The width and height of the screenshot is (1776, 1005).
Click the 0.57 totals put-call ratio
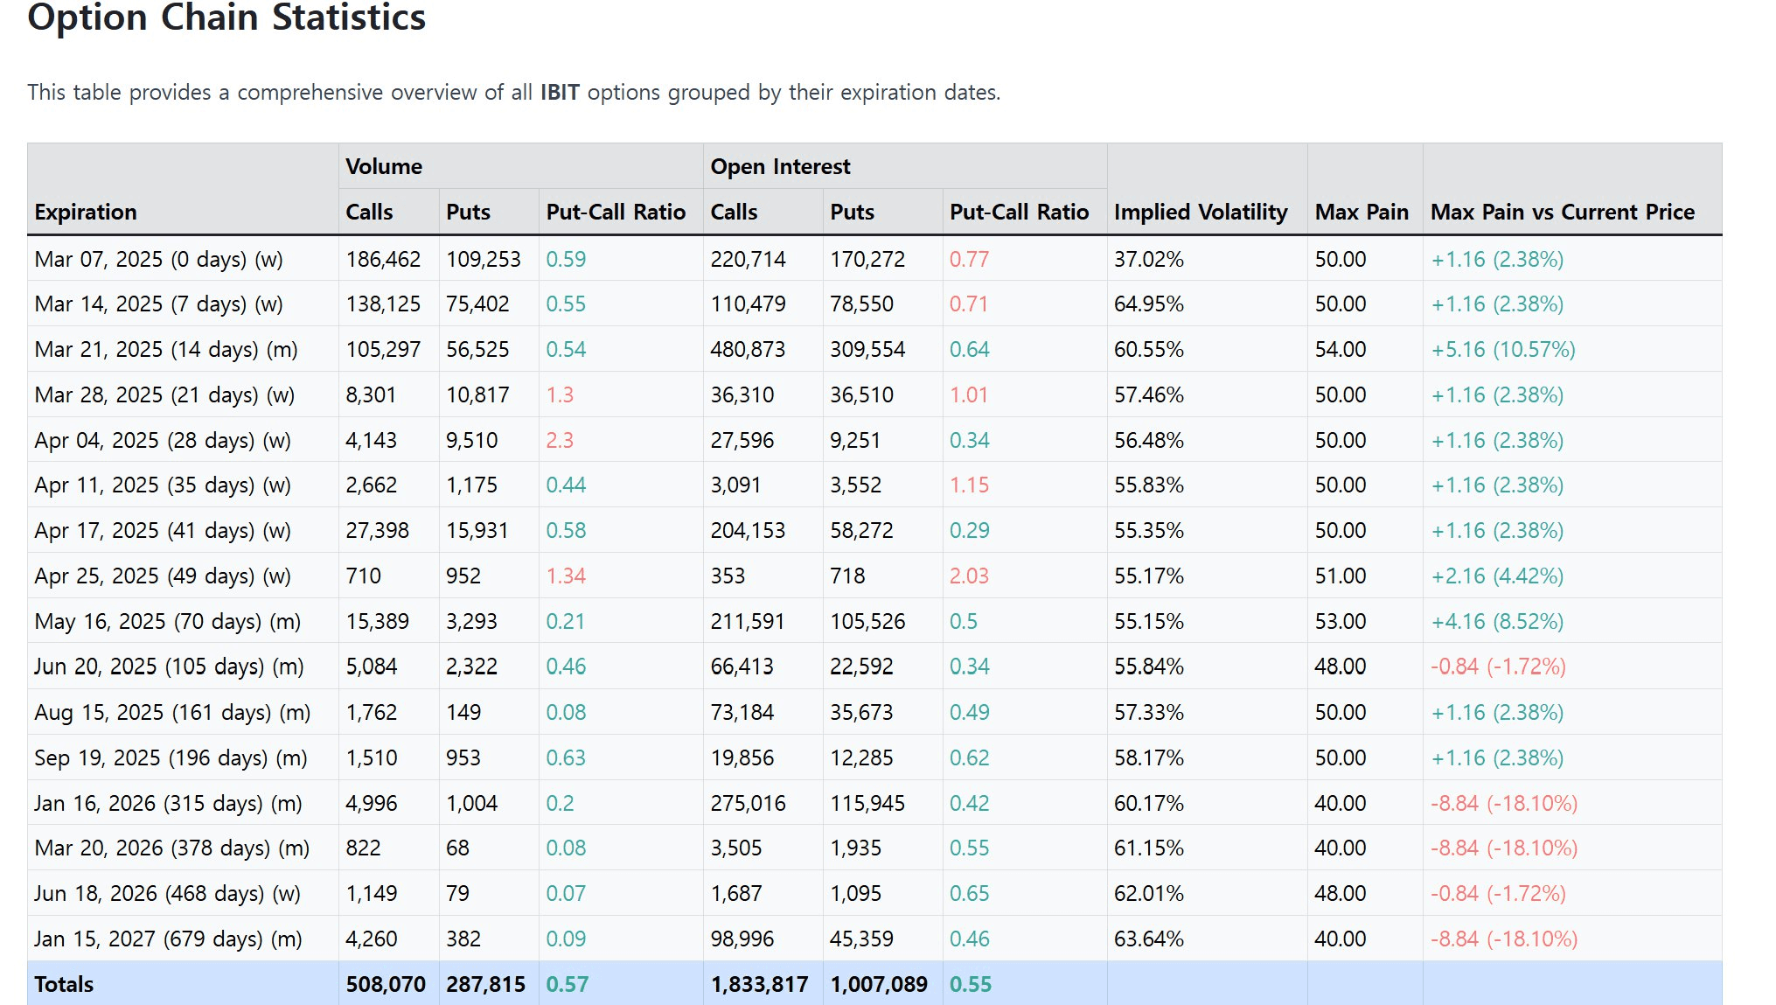pyautogui.click(x=567, y=984)
